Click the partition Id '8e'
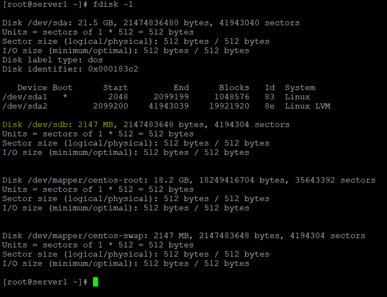 (269, 106)
